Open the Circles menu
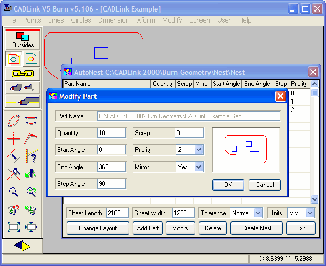326x266 pixels. pyautogui.click(x=81, y=20)
